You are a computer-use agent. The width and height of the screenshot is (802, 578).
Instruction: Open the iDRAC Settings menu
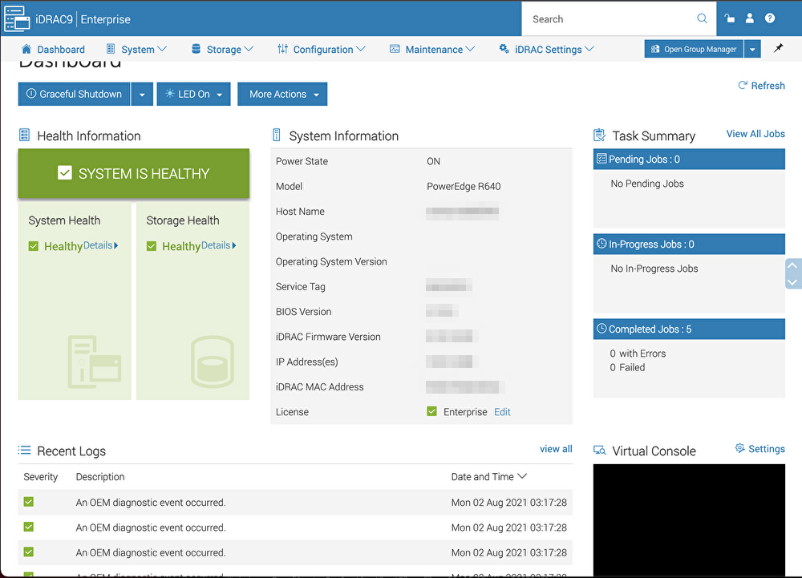coord(547,50)
